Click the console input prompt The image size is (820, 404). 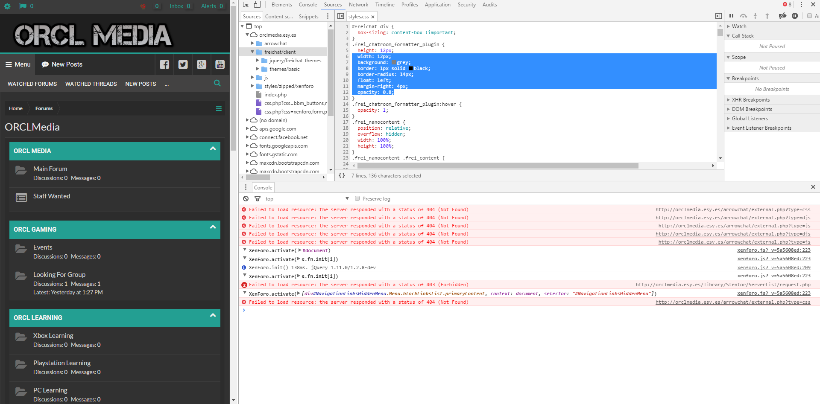click(x=530, y=310)
